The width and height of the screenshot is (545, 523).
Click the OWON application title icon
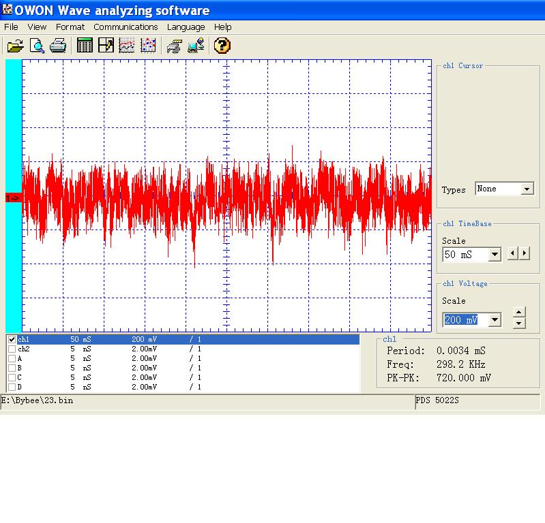tap(7, 10)
